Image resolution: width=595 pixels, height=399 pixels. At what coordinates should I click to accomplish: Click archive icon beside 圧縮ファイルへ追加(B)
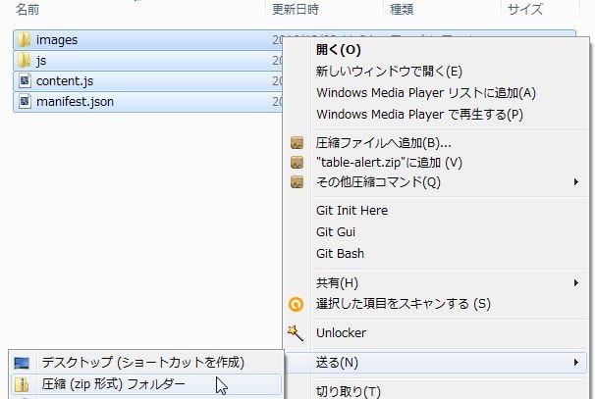point(297,143)
